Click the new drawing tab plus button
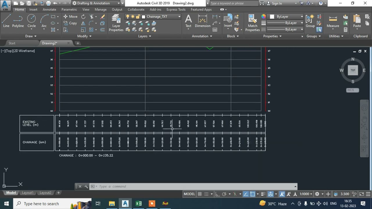372x209 pixels. click(78, 43)
